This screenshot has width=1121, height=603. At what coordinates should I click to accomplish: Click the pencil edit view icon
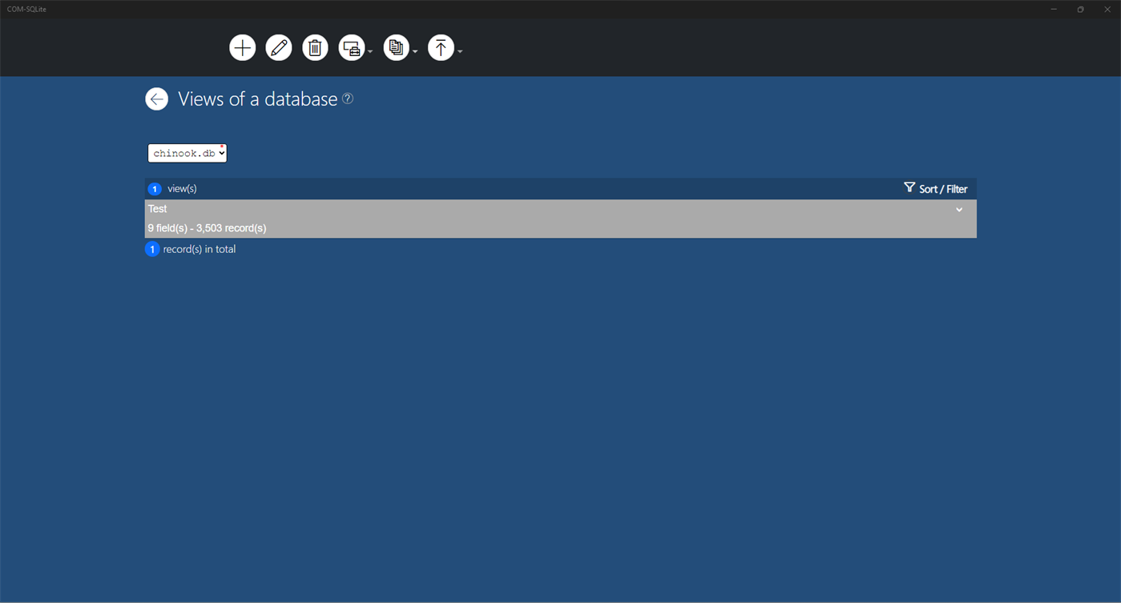pos(279,48)
